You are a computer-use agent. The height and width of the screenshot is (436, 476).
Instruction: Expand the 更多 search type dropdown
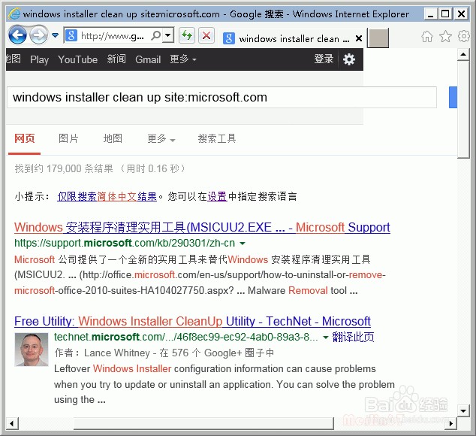[x=161, y=139]
